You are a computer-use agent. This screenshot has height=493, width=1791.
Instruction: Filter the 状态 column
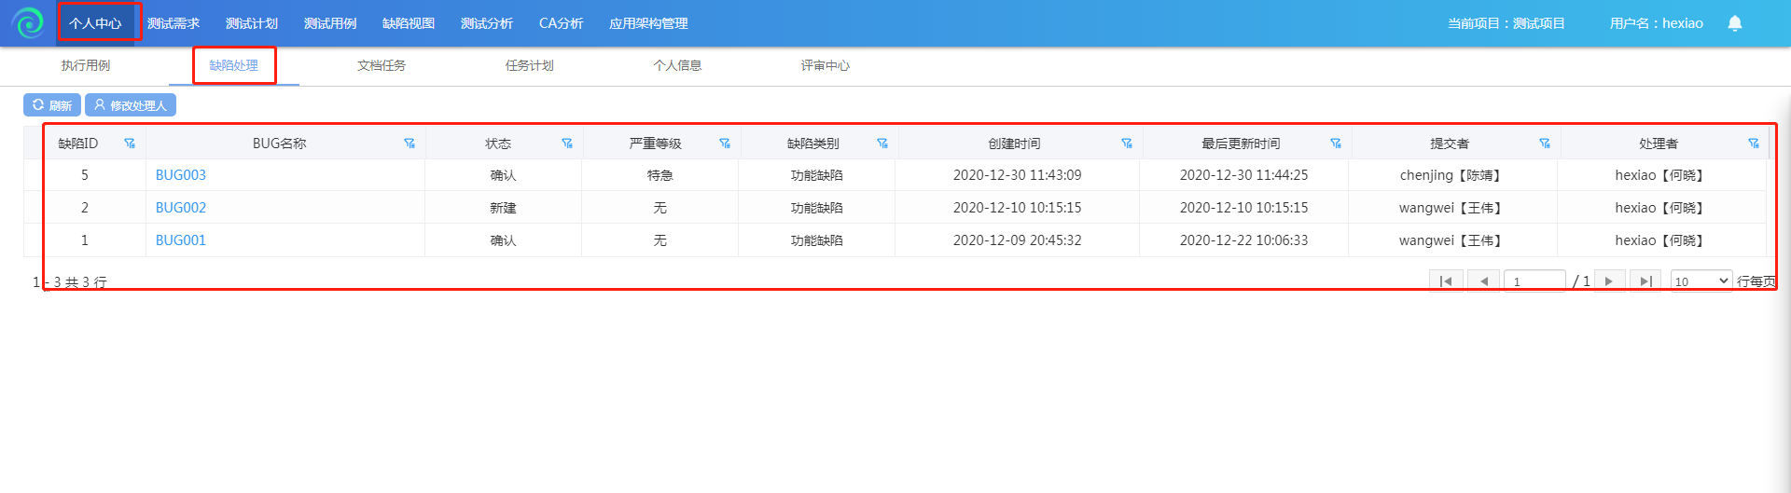567,144
